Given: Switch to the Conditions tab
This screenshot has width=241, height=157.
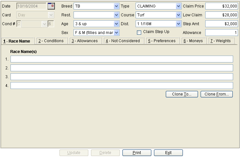Looking at the screenshot, I should [51, 41].
